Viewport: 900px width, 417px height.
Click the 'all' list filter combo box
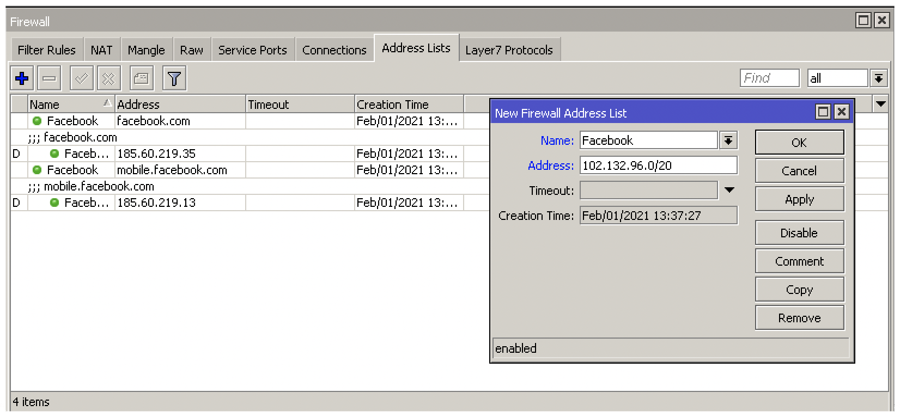(x=837, y=78)
